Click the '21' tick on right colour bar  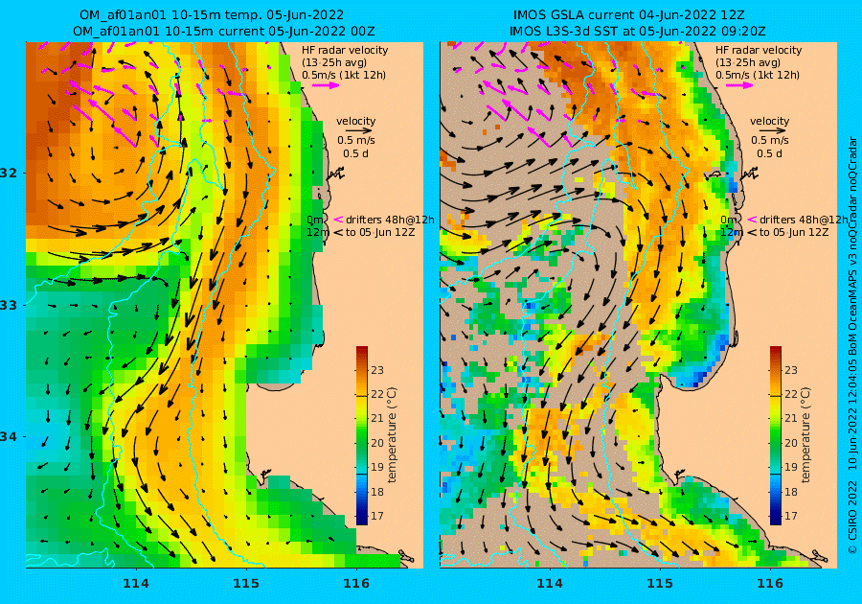[x=790, y=419]
